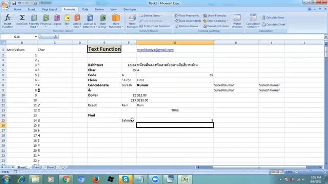Expand the AutoSum dropdown arrow
This screenshot has height=184, width=328.
point(22,27)
